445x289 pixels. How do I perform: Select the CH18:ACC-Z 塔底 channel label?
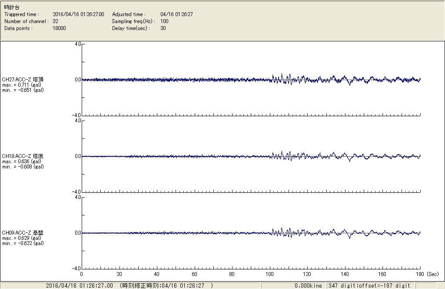tap(23, 156)
